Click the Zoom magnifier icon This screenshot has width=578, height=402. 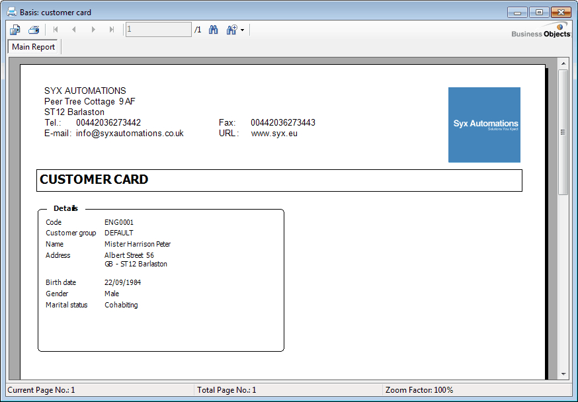coord(231,30)
